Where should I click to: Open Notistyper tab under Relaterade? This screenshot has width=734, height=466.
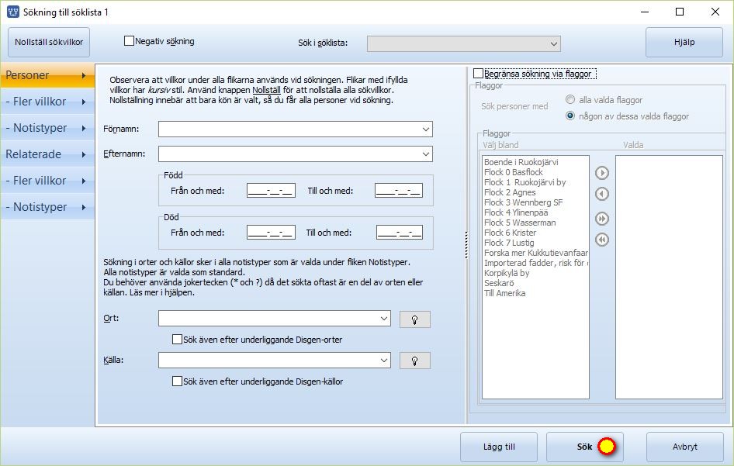(x=47, y=207)
